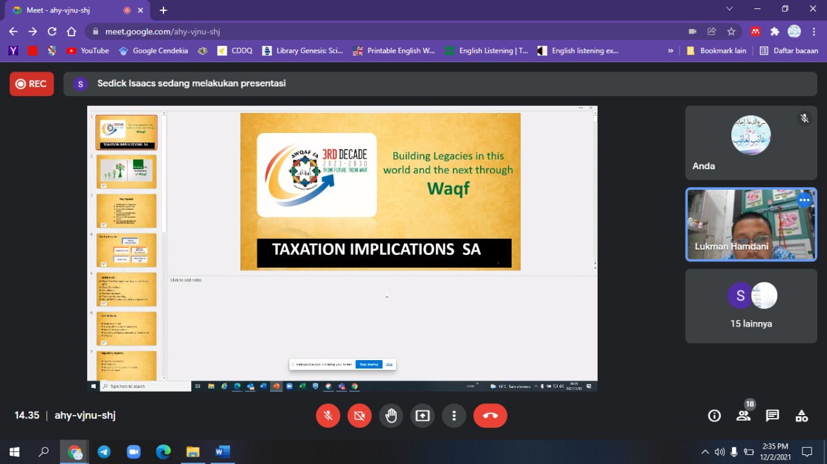Open the Library Genesis bookmark
The height and width of the screenshot is (464, 827).
coord(302,50)
